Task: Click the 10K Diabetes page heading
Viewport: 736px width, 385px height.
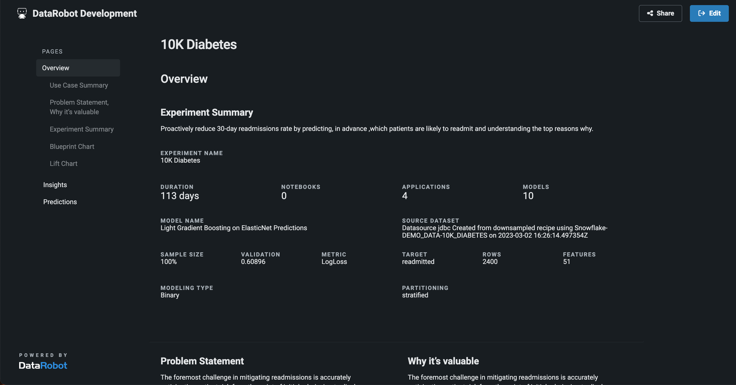Action: [x=199, y=45]
